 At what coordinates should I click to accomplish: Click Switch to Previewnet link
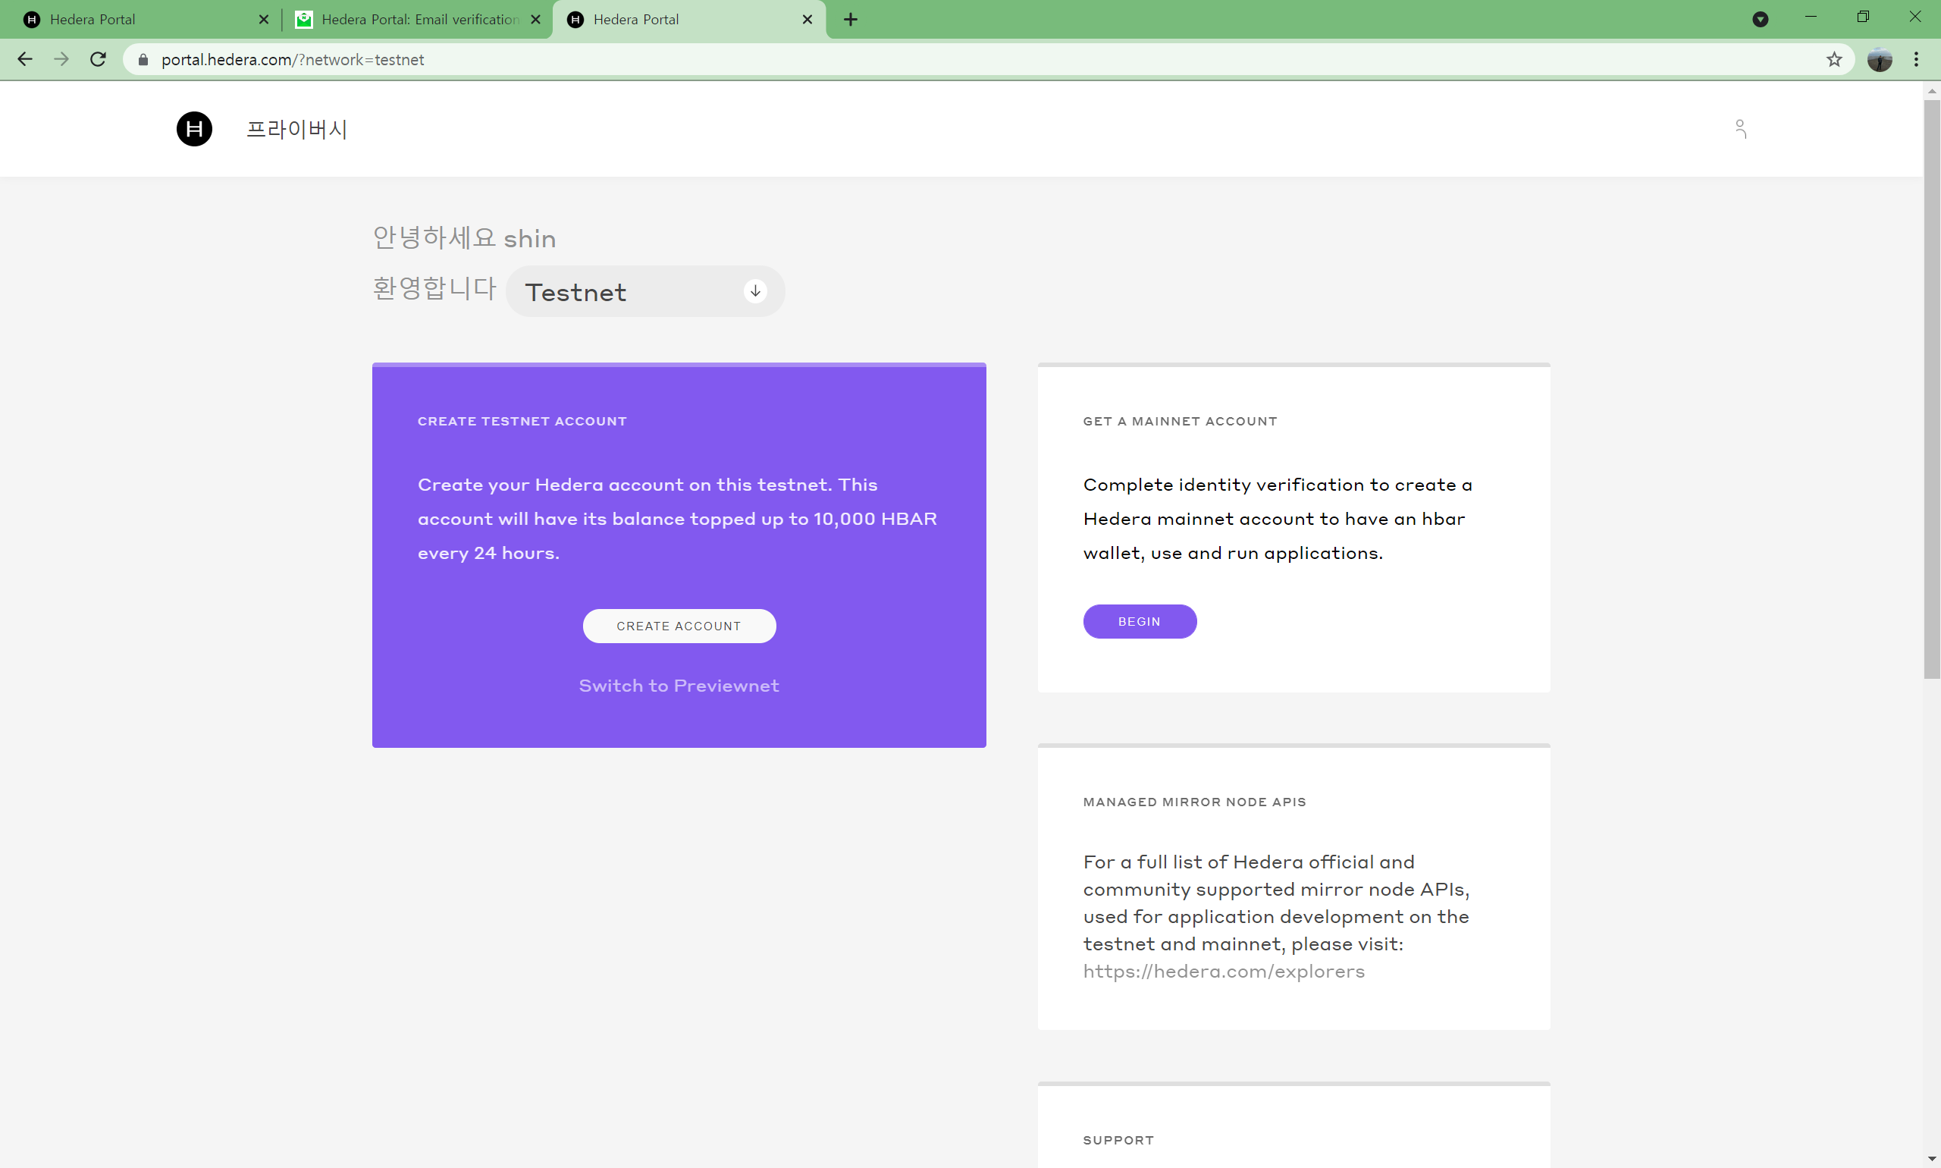click(678, 686)
